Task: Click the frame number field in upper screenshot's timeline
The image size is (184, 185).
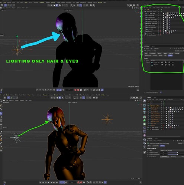Action: [x=69, y=90]
